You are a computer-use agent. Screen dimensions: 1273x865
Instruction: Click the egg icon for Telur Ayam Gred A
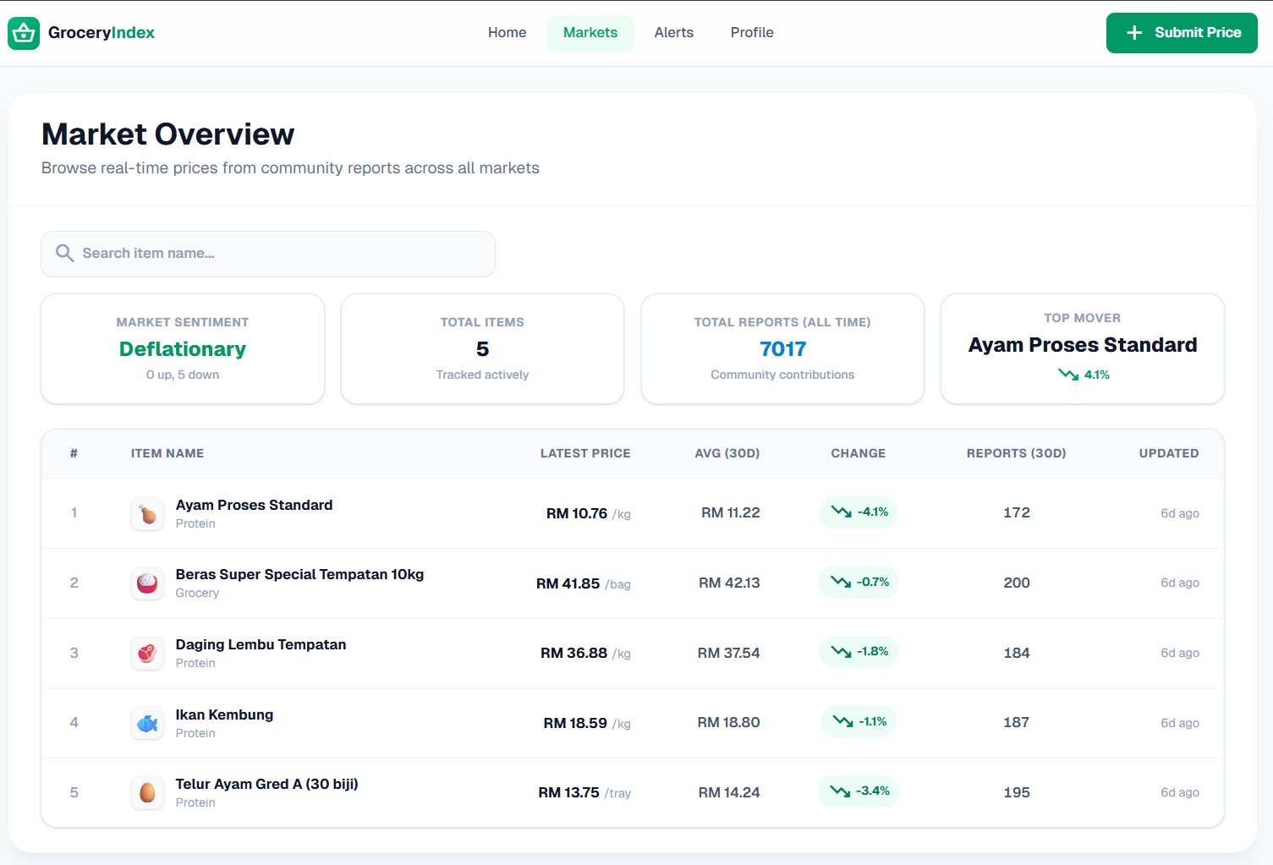click(x=147, y=793)
